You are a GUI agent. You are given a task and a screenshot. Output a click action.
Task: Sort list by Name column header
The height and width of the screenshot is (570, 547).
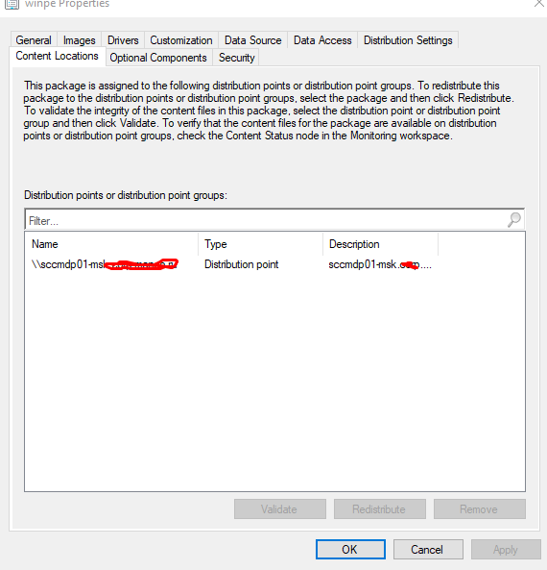point(111,244)
